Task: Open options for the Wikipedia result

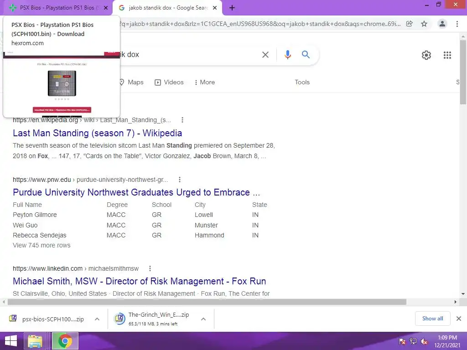Action: click(182, 120)
